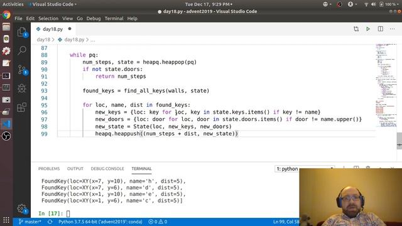Open the File menu
Image resolution: width=402 pixels, height=226 pixels.
click(18, 18)
